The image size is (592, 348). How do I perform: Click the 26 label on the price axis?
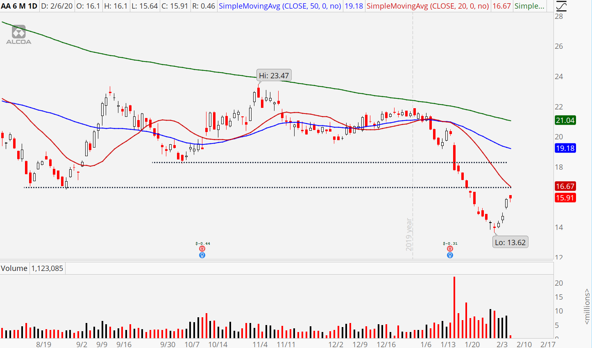coord(559,46)
